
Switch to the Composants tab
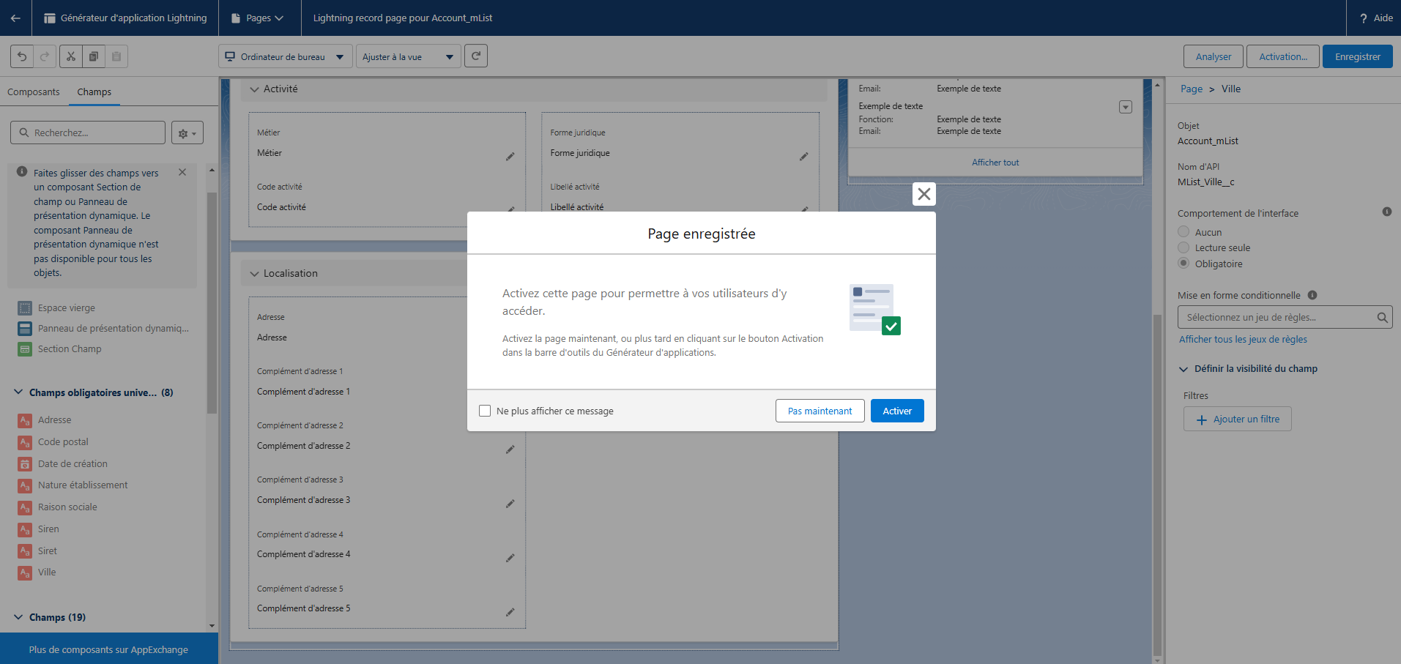[34, 92]
